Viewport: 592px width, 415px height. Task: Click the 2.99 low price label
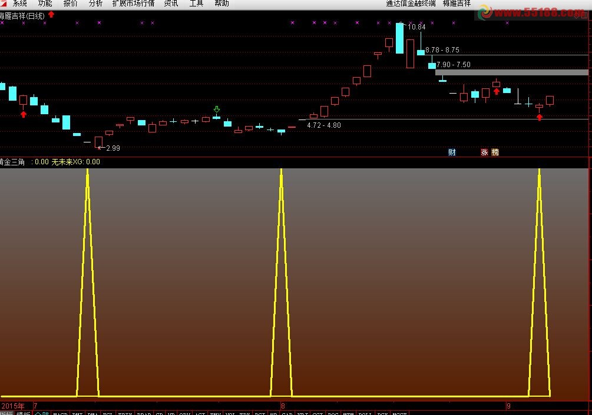113,148
